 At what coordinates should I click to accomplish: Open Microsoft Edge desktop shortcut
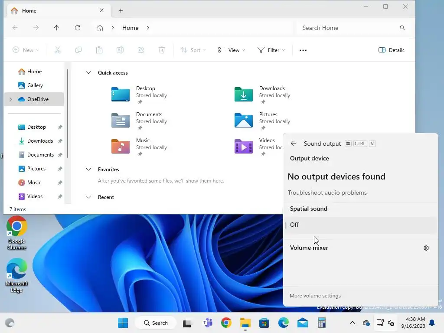coord(17,276)
